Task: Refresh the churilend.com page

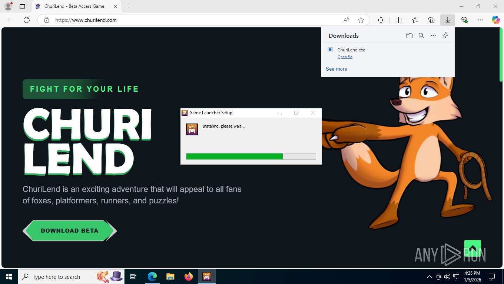Action: pyautogui.click(x=27, y=20)
